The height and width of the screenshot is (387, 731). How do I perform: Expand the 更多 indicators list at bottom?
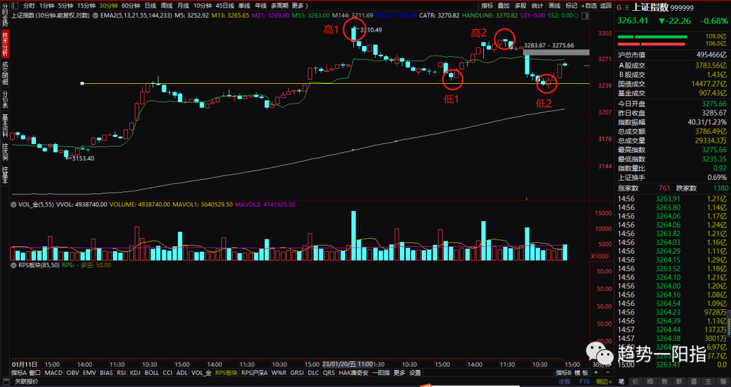pyautogui.click(x=399, y=373)
